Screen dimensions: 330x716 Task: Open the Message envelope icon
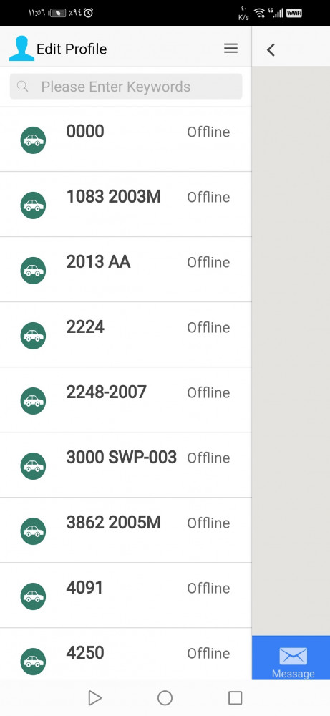pos(293,656)
